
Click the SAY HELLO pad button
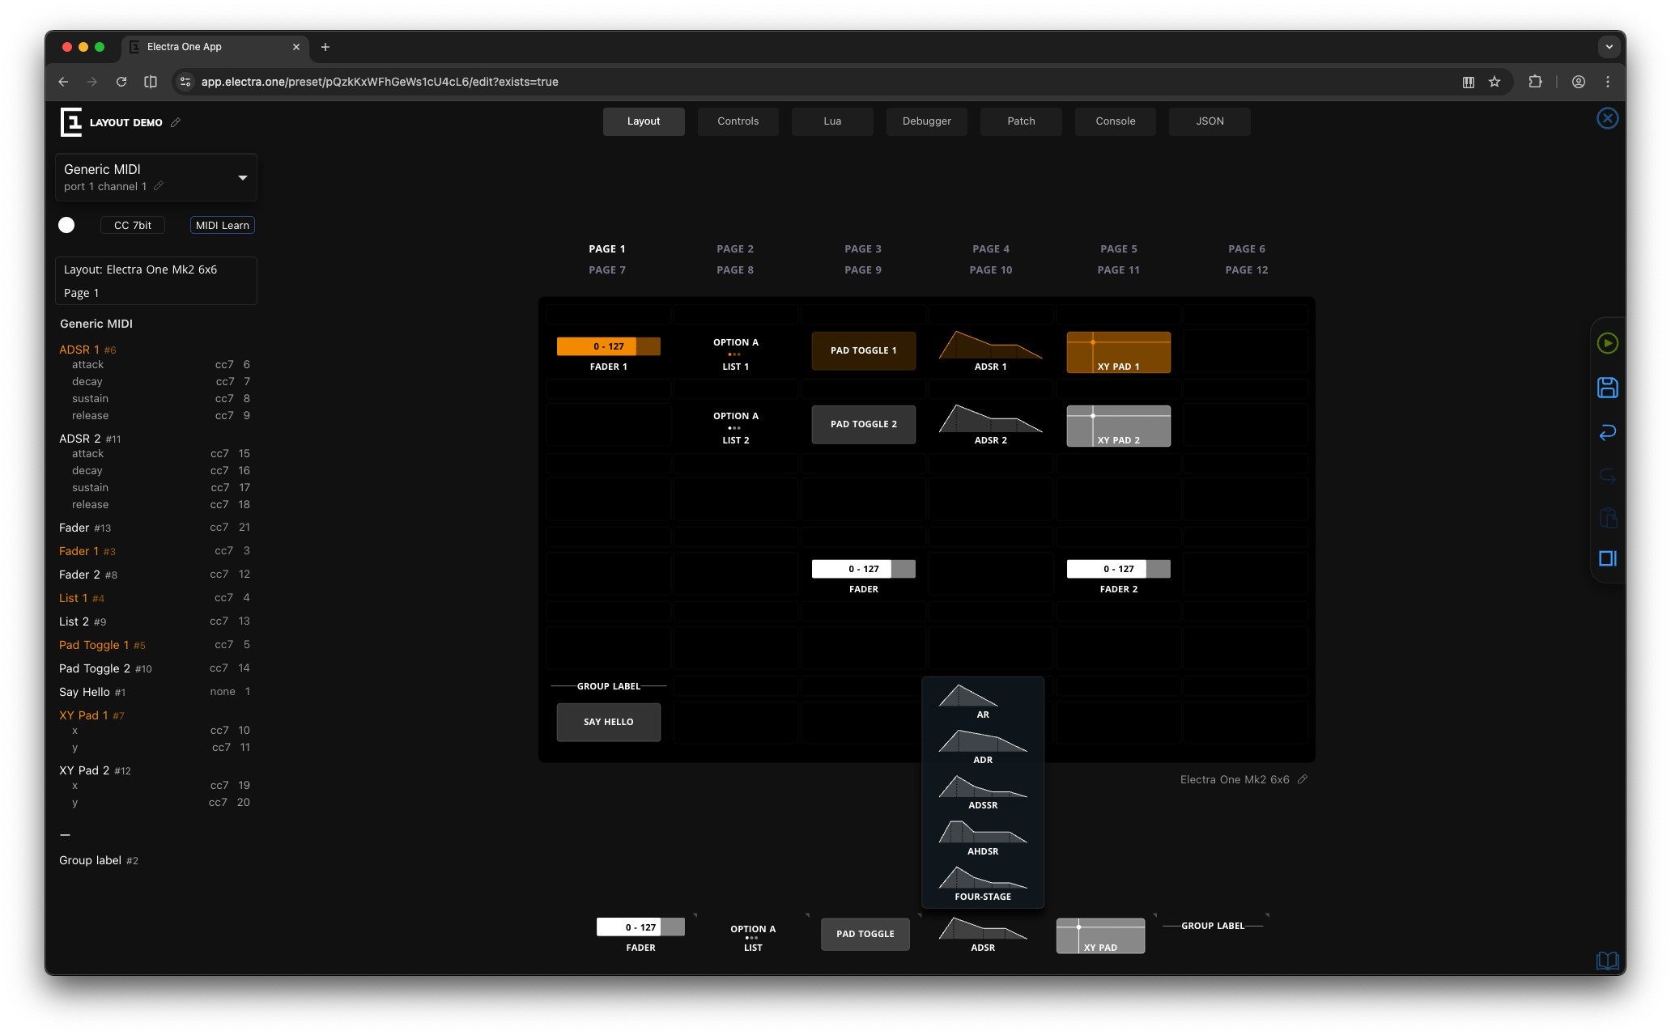tap(608, 722)
